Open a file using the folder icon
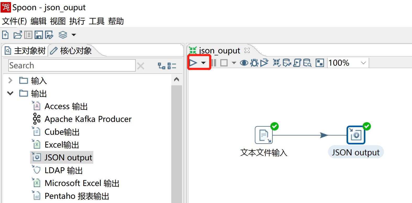This screenshot has height=203, width=412. pyautogui.click(x=18, y=35)
